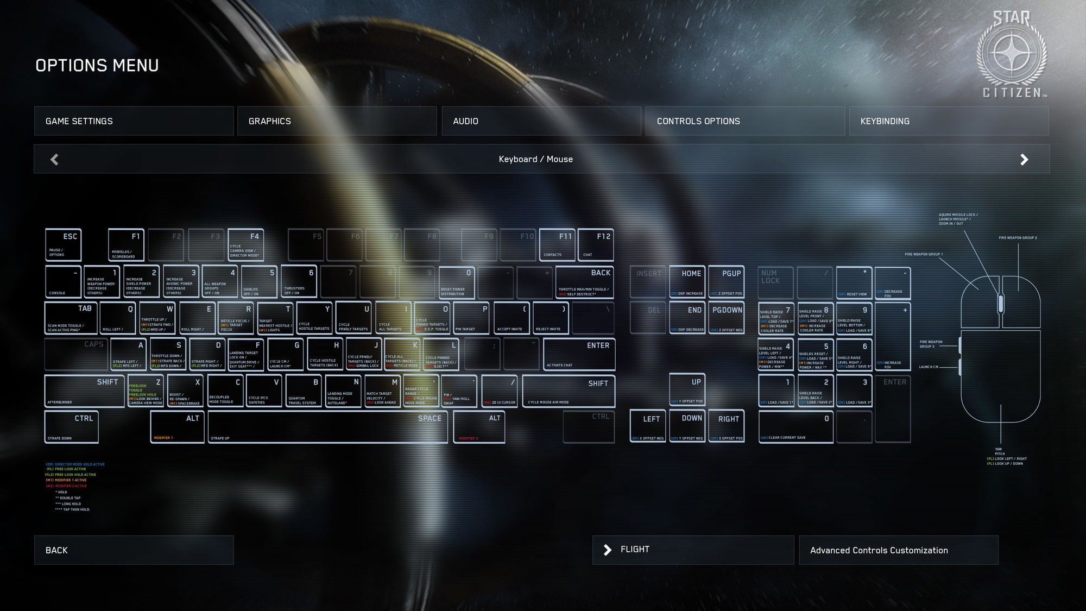Select the N key, Landing Mode Toggle
1086x611 pixels.
point(343,391)
